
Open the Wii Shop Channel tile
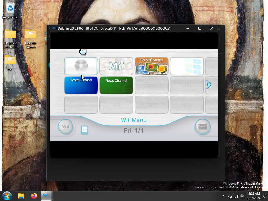187,66
